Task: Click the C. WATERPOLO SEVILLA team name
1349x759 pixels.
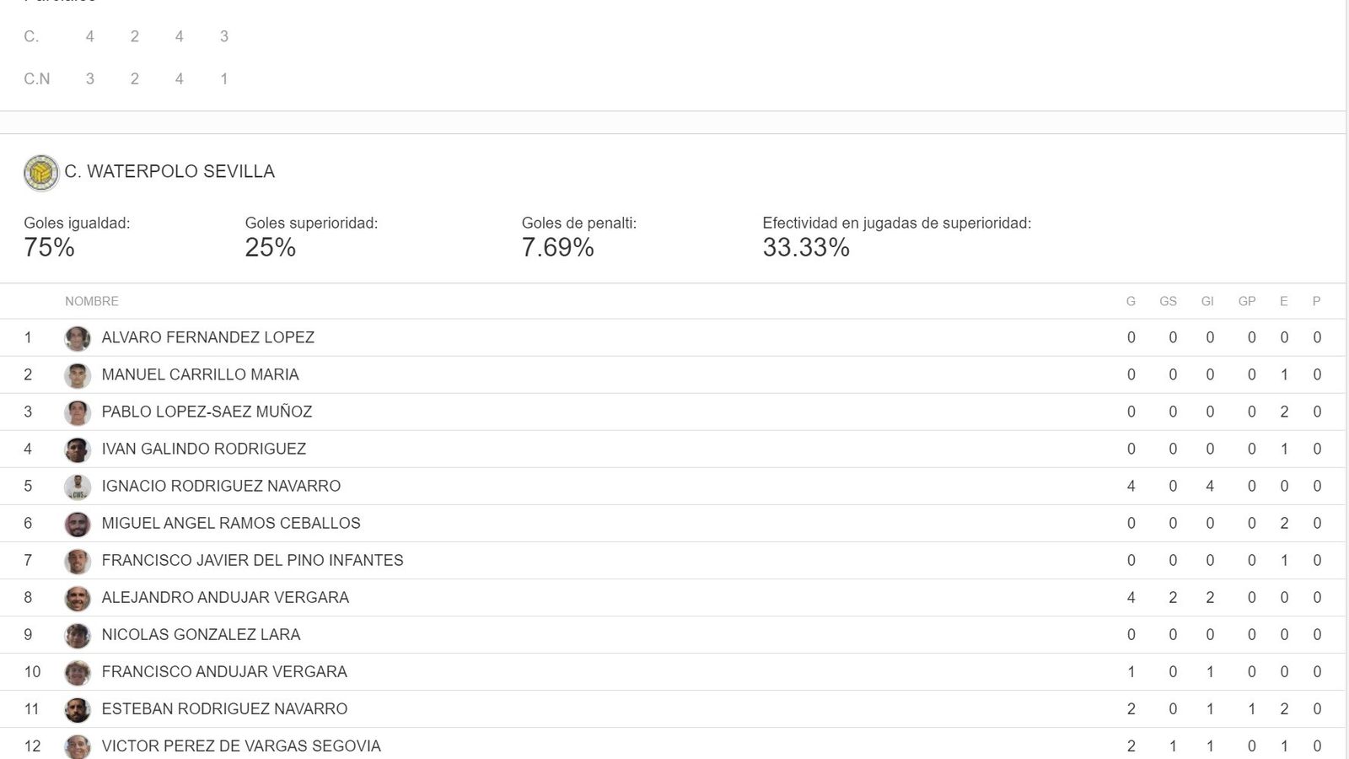Action: 169,171
